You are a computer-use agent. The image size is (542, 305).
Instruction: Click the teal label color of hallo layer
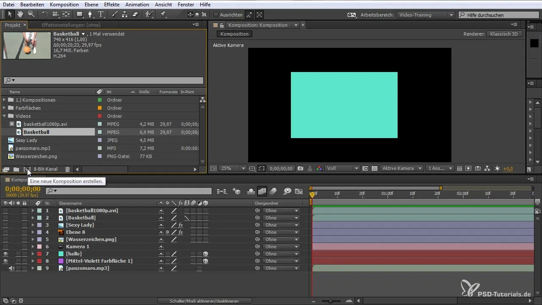39,254
